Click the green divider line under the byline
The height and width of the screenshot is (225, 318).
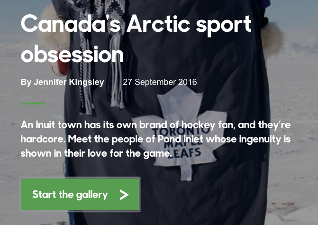click(32, 103)
